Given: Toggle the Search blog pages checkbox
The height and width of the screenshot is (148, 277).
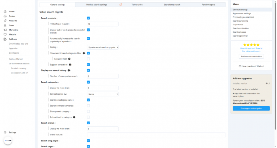Looking at the screenshot, I should pos(89,141).
